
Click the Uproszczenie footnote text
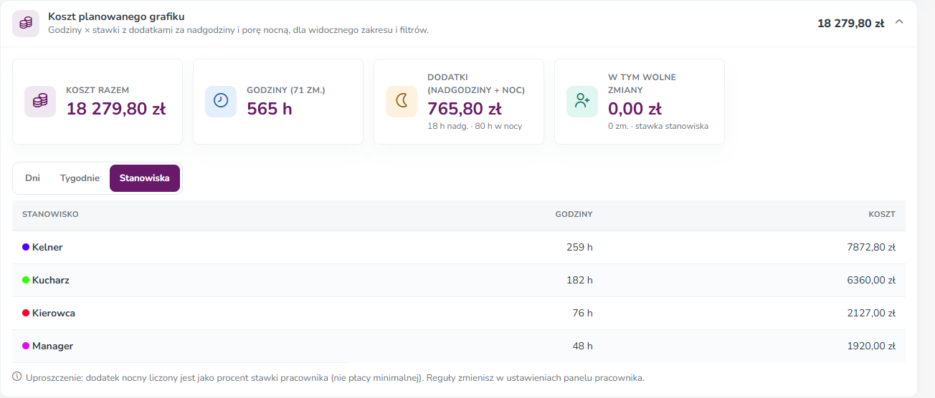tap(335, 377)
